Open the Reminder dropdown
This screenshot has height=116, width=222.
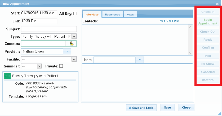point(39,66)
